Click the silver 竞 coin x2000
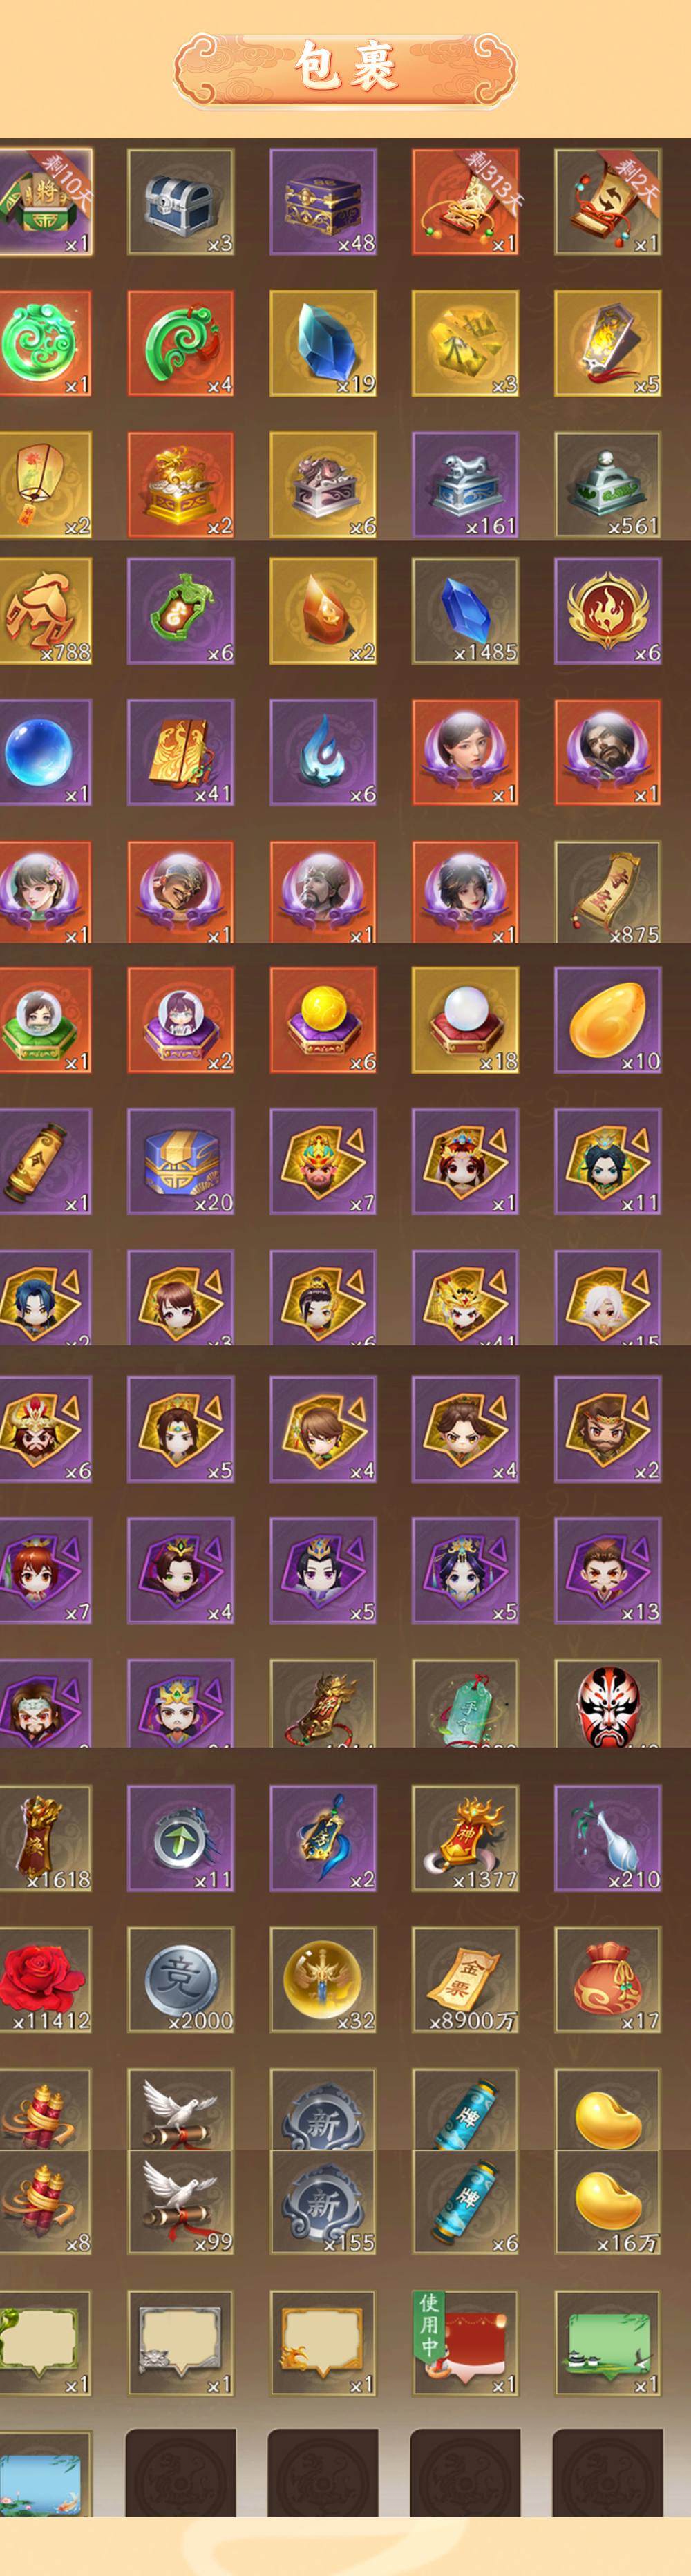The width and height of the screenshot is (691, 2576). [x=181, y=1980]
